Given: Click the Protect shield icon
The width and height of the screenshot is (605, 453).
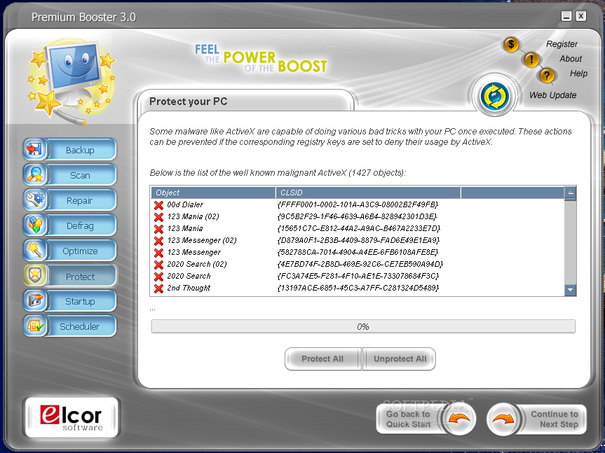Looking at the screenshot, I should [x=35, y=275].
